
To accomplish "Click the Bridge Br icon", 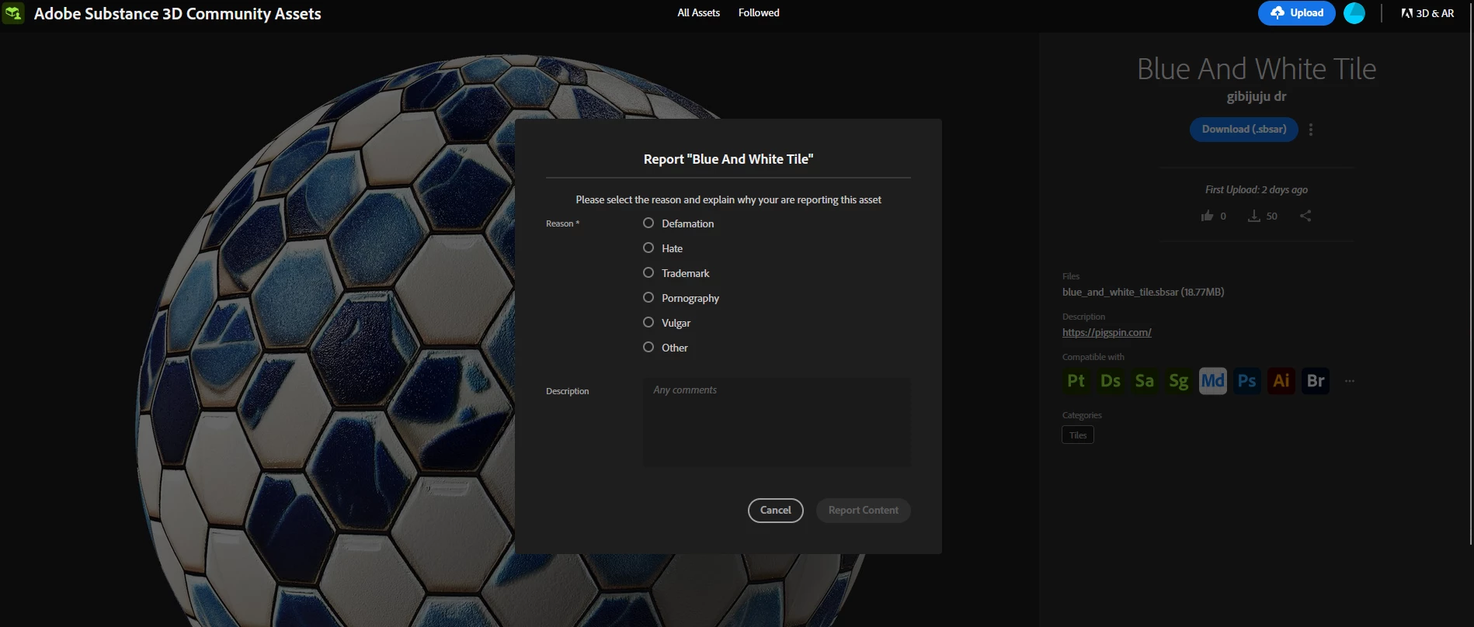I will tap(1316, 381).
